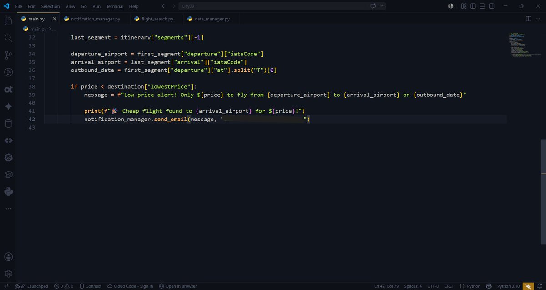The height and width of the screenshot is (290, 546).
Task: Expand main.py breadcrumb chevron
Action: point(49,29)
